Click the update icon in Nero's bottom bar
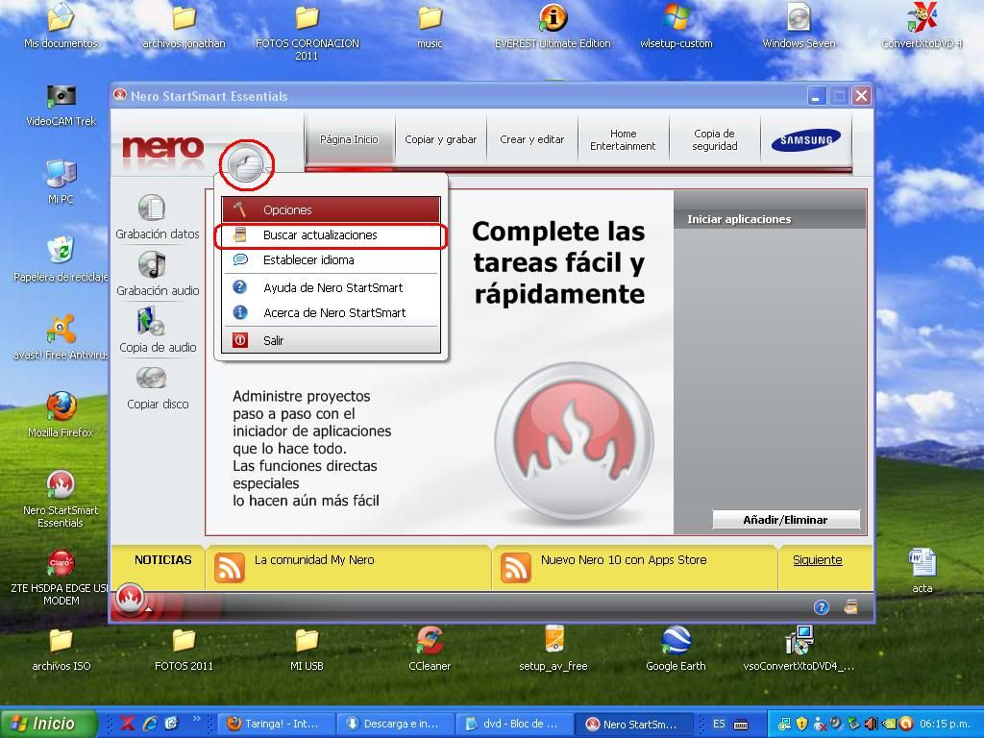The image size is (984, 738). 851,607
